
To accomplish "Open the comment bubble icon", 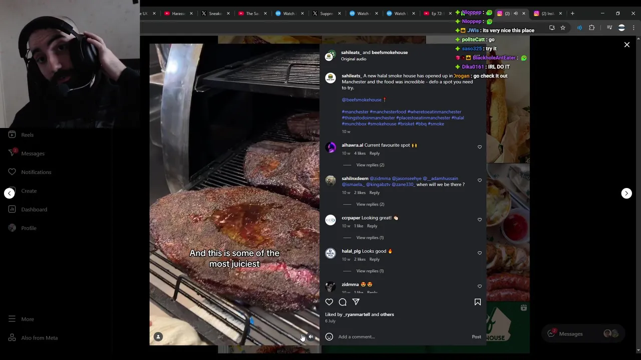I will (343, 302).
